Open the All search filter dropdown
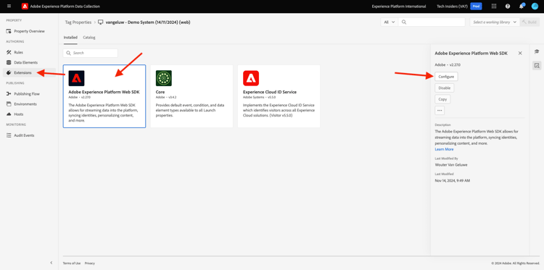Image resolution: width=544 pixels, height=270 pixels. (x=390, y=22)
